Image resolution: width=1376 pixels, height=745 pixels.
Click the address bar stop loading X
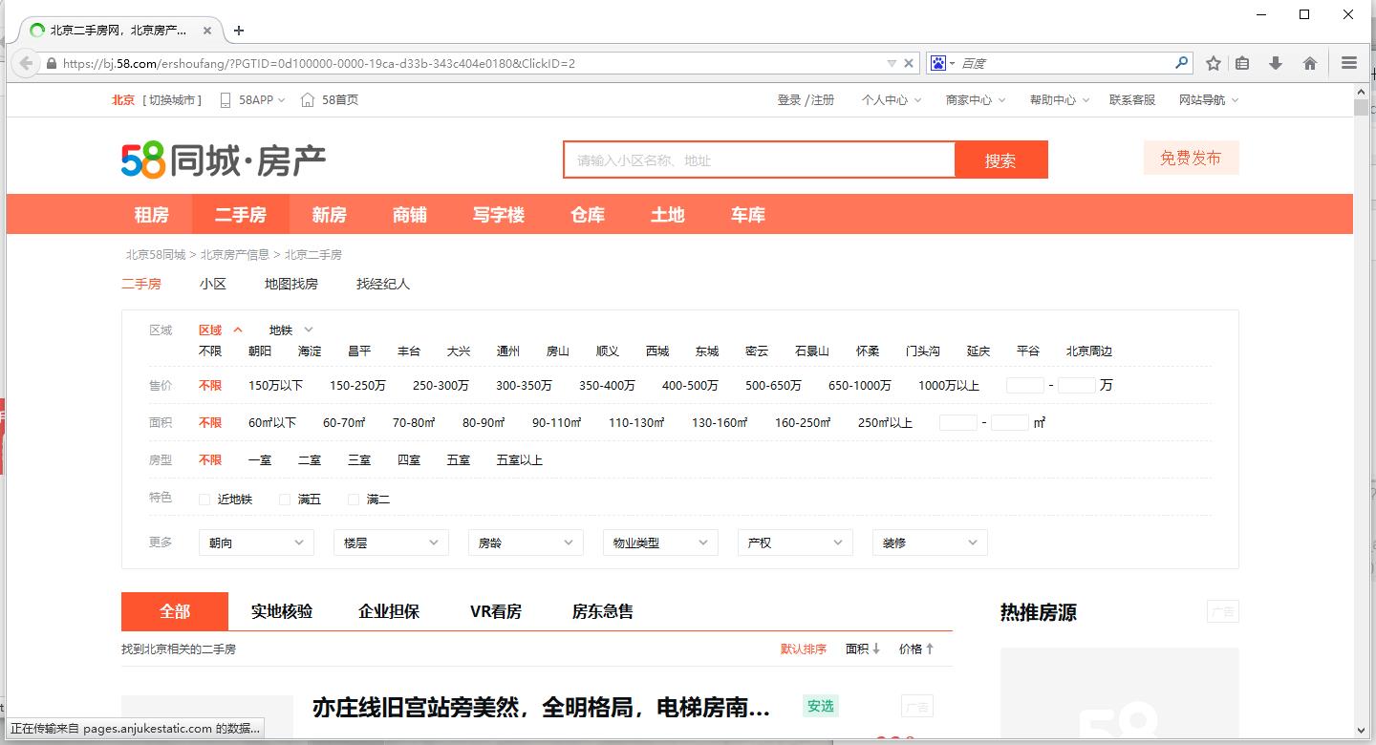pyautogui.click(x=909, y=63)
